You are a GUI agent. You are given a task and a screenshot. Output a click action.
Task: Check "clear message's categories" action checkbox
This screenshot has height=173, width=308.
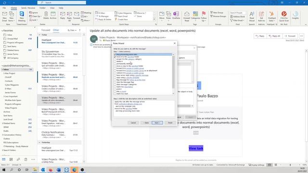pos(115,85)
